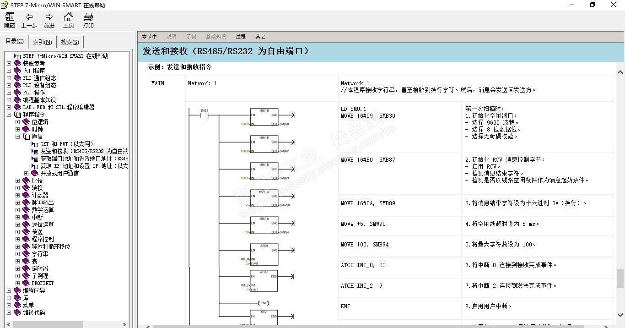The height and width of the screenshot is (328, 625).
Task: Click the PLC 设备组态 book icon
Action: pyautogui.click(x=17, y=85)
